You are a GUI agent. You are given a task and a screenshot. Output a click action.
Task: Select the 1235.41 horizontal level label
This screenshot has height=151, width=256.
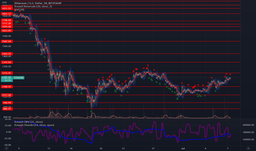[7, 73]
